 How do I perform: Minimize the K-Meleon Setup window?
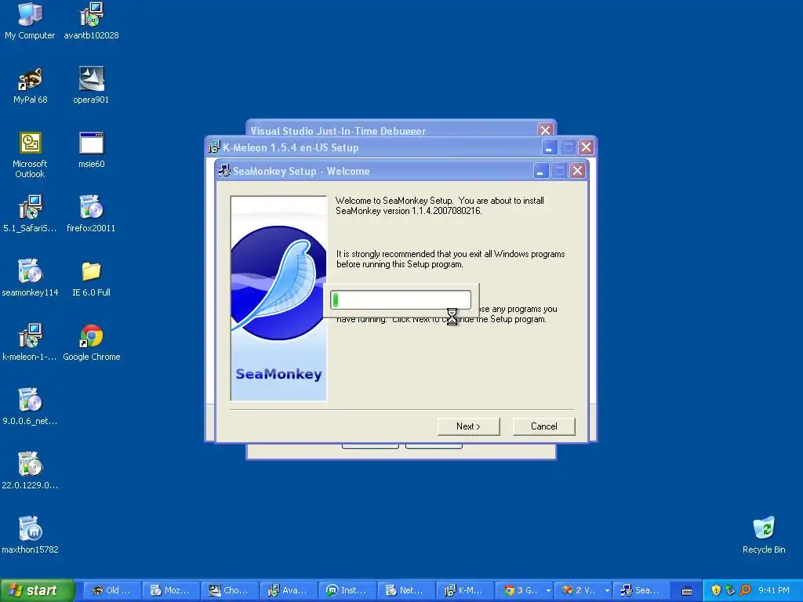point(550,147)
